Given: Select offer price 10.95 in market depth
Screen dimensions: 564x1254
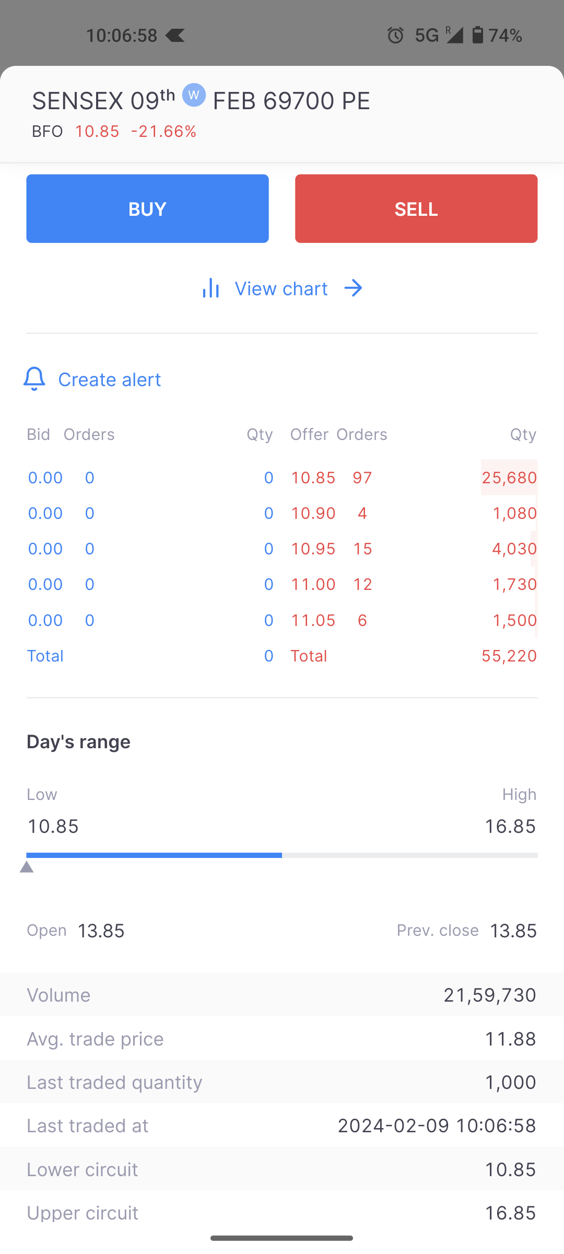Looking at the screenshot, I should (313, 549).
